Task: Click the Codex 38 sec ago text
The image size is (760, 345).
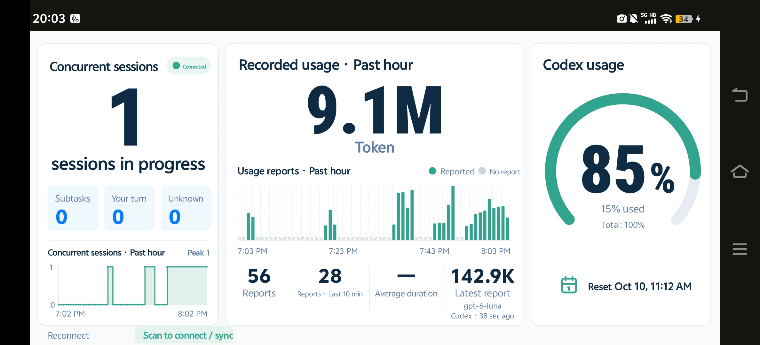Action: (x=483, y=316)
